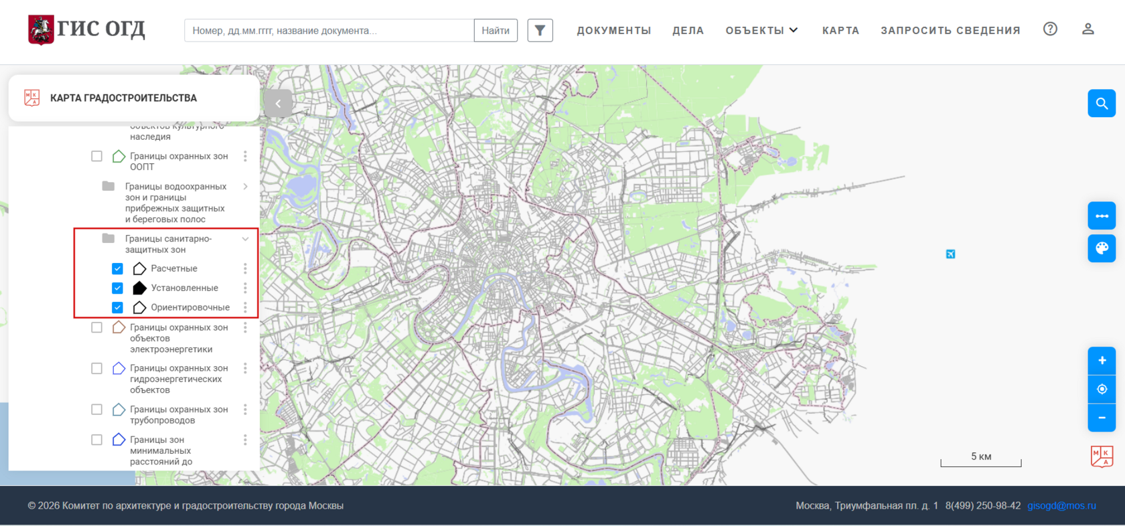Click the MKA emblem in the map corner
This screenshot has height=526, width=1125.
point(1102,456)
